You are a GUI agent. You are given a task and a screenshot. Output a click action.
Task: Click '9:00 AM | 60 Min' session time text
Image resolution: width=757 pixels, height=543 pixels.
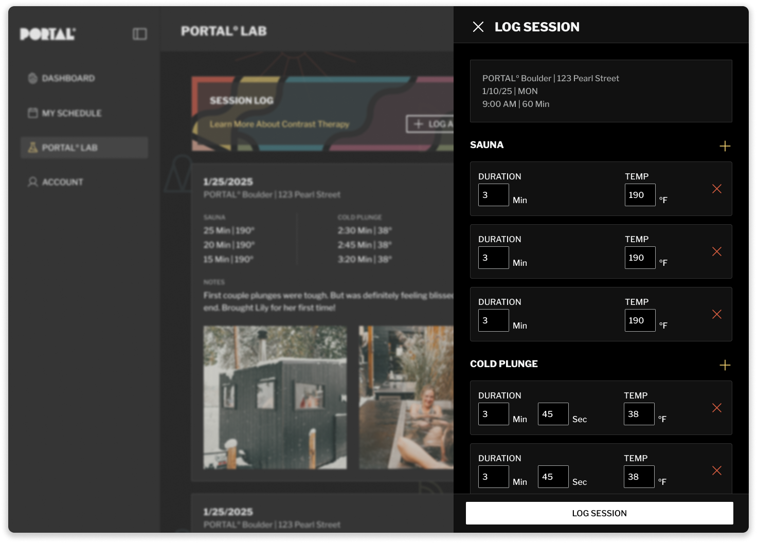pos(516,104)
